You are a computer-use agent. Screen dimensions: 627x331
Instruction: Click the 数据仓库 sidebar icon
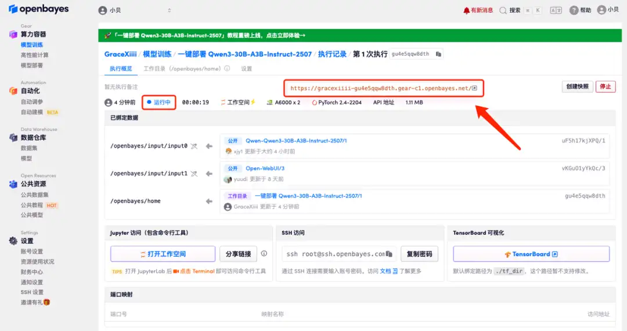click(13, 138)
